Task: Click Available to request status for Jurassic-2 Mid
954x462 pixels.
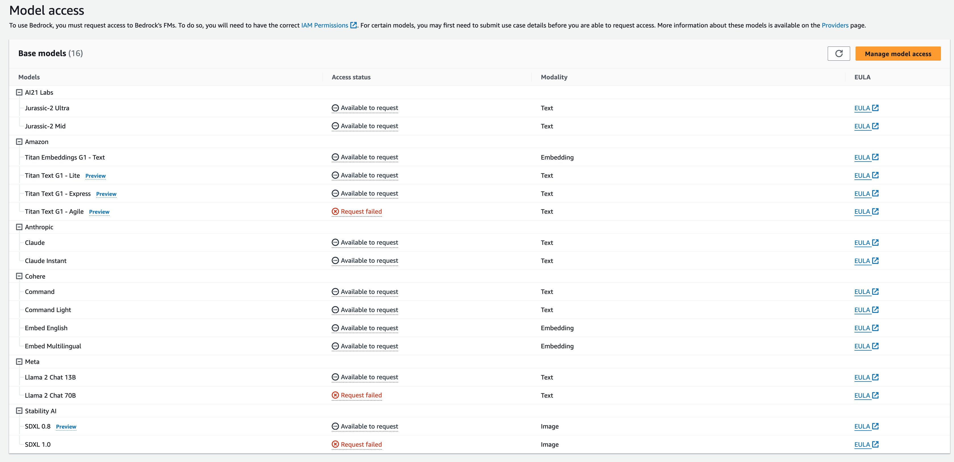Action: click(365, 126)
